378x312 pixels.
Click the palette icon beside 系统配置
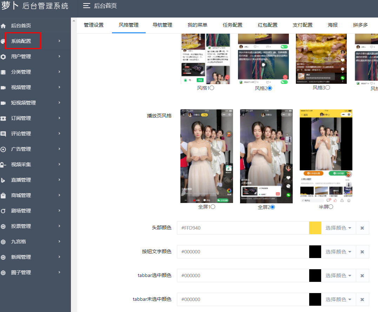(3, 41)
